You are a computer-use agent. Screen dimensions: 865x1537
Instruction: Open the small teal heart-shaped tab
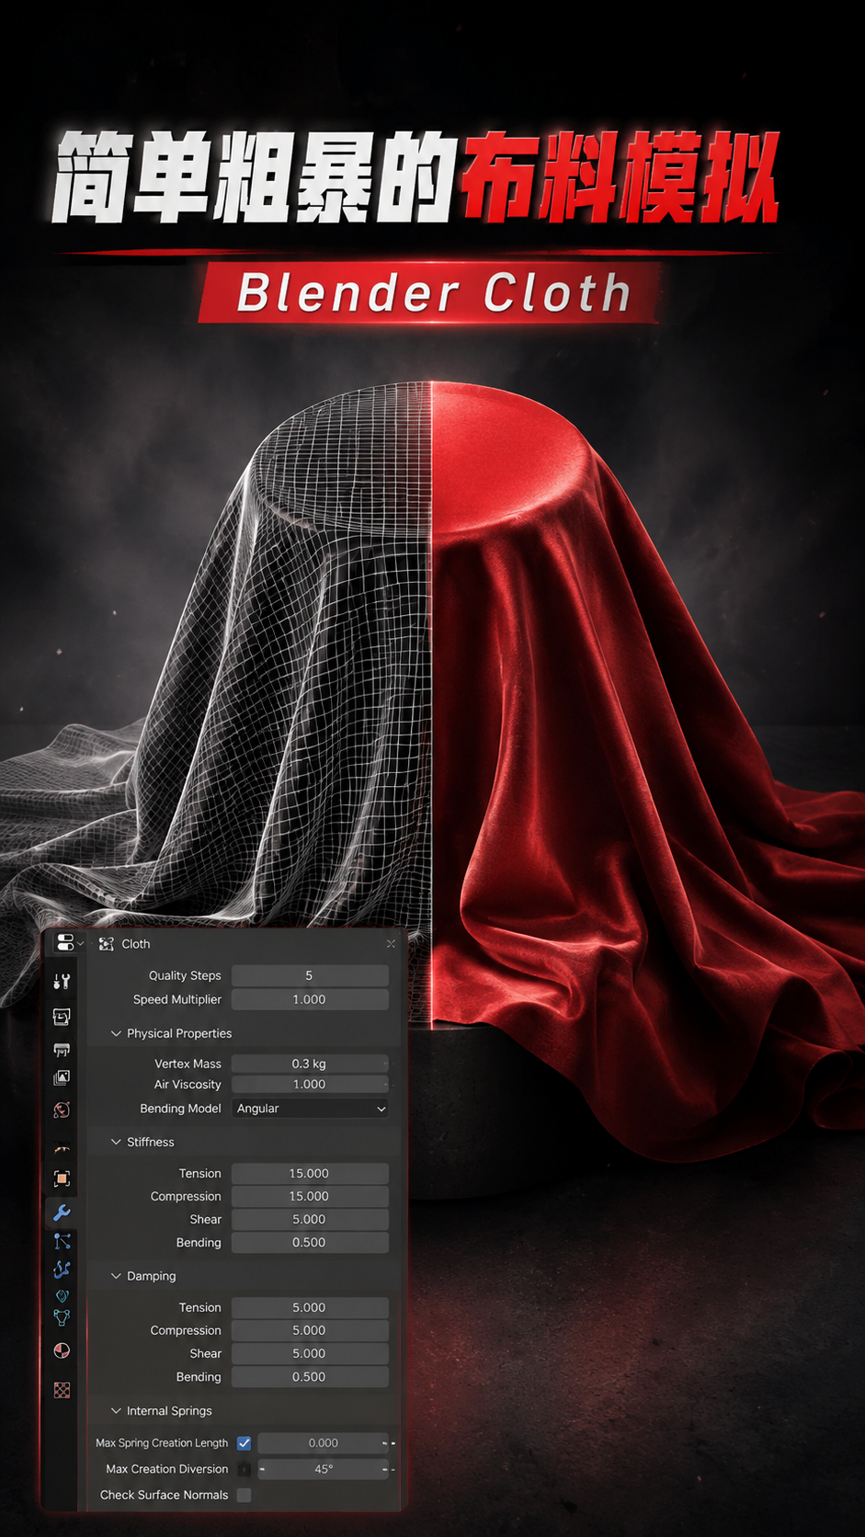coord(62,1295)
